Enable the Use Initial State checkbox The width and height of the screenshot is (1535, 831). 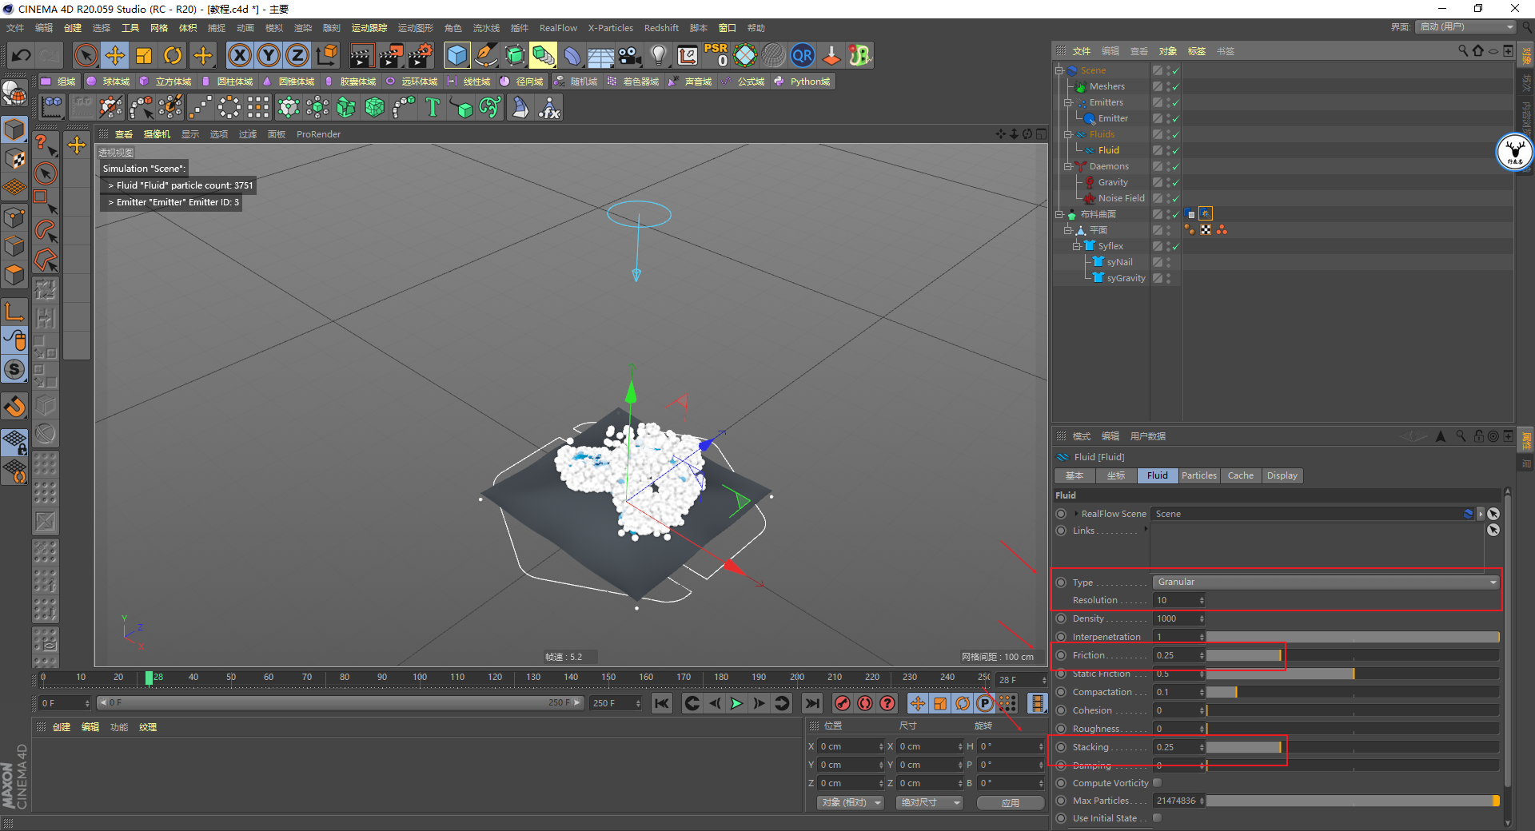[1157, 818]
